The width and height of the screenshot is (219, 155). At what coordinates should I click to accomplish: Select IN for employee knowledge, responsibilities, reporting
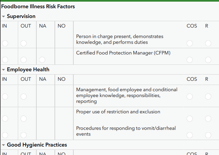tap(5, 97)
